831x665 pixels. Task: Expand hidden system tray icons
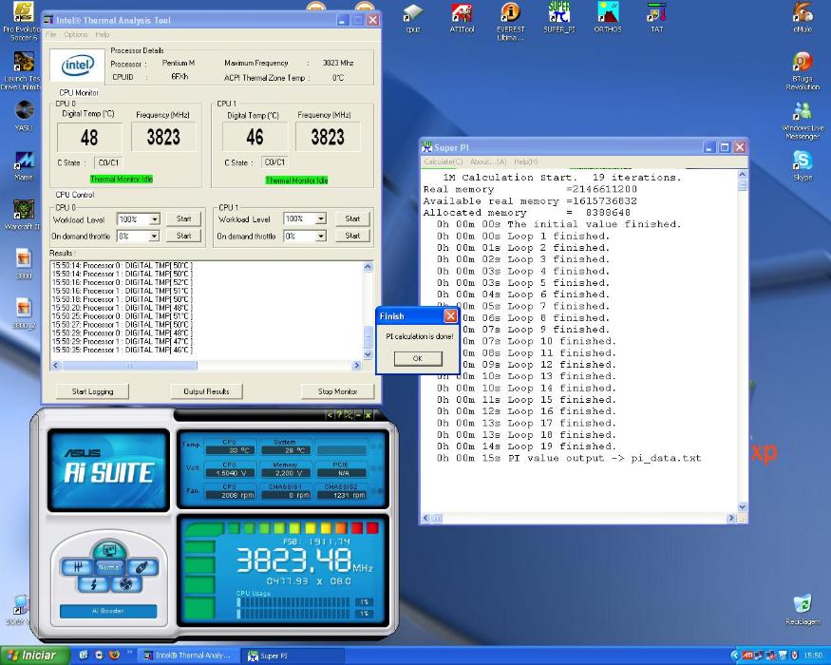coord(734,655)
